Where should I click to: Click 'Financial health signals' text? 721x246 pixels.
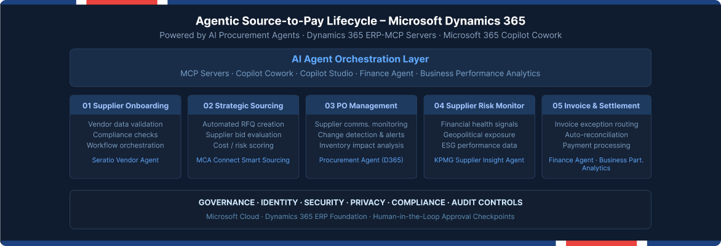point(479,124)
